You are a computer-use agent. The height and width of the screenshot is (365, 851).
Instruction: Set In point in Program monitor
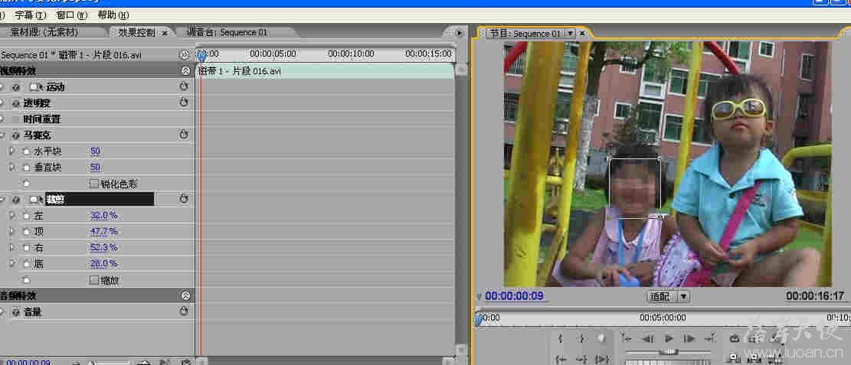561,339
